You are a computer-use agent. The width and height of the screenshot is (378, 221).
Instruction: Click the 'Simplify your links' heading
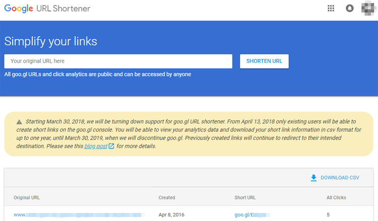(x=50, y=41)
